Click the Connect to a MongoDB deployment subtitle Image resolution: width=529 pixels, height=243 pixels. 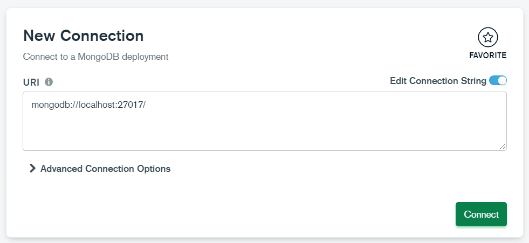click(95, 57)
